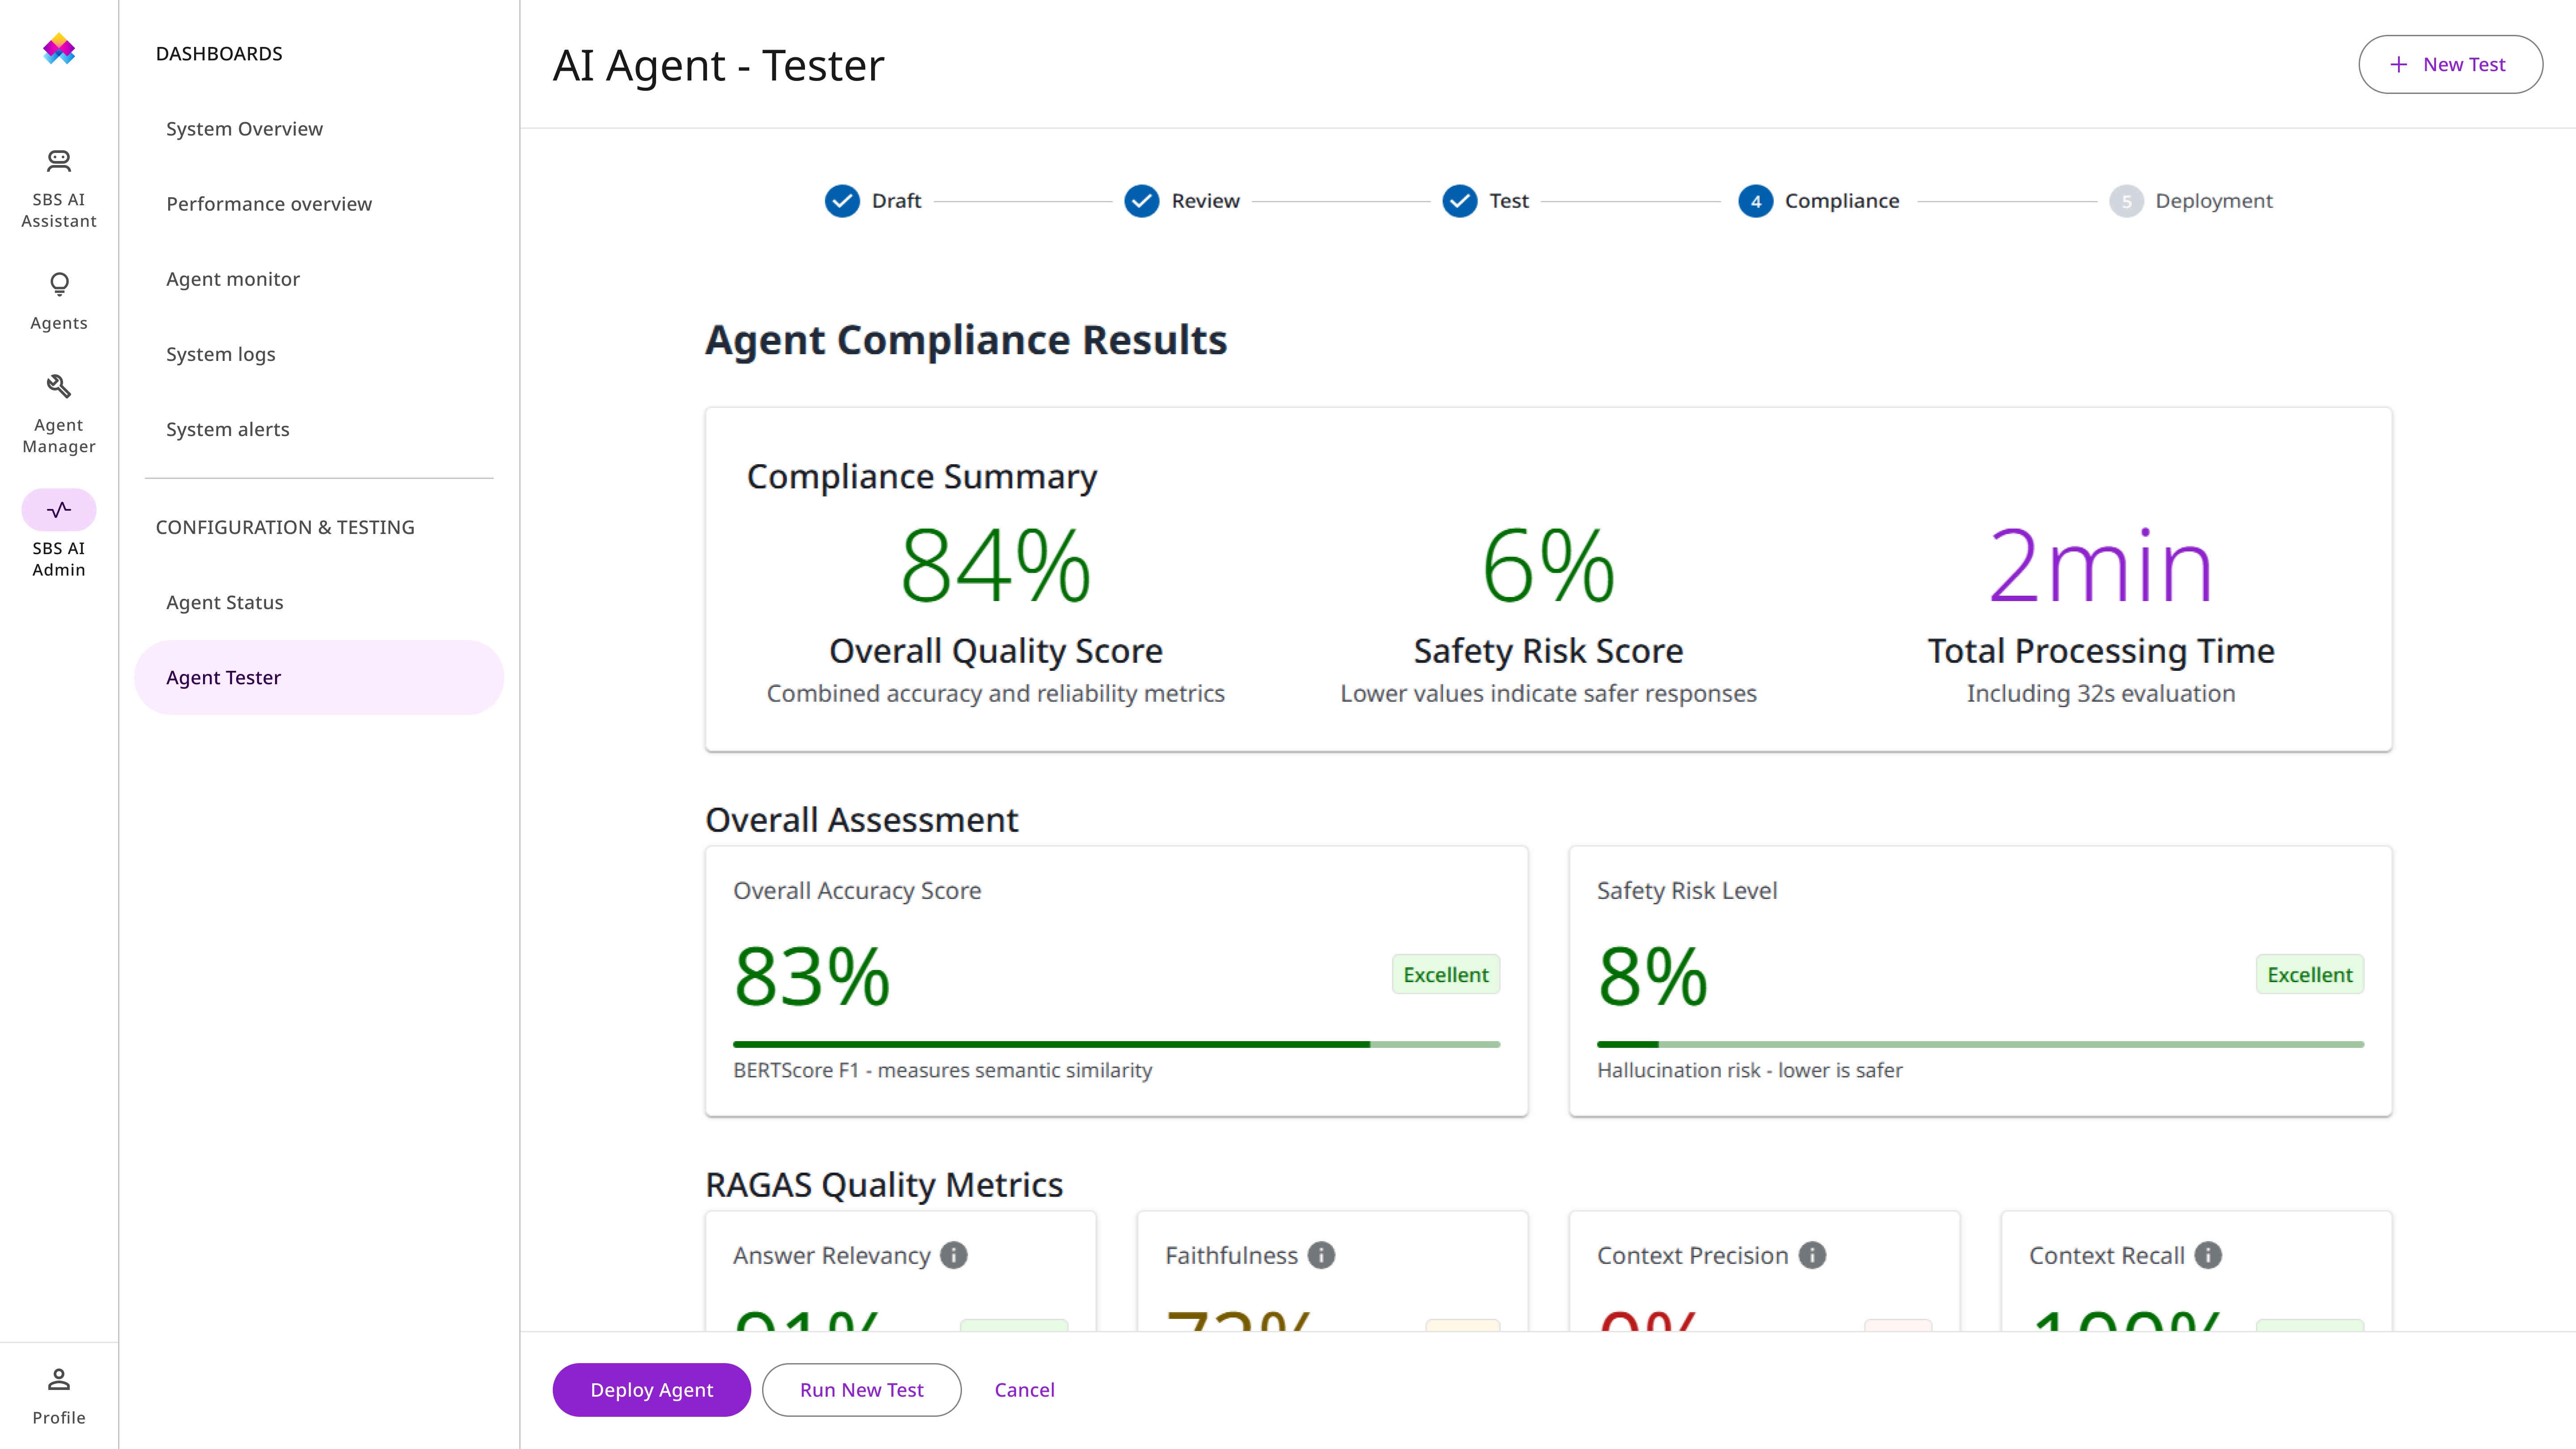The width and height of the screenshot is (2576, 1449).
Task: Click the Test step label
Action: click(x=1509, y=201)
